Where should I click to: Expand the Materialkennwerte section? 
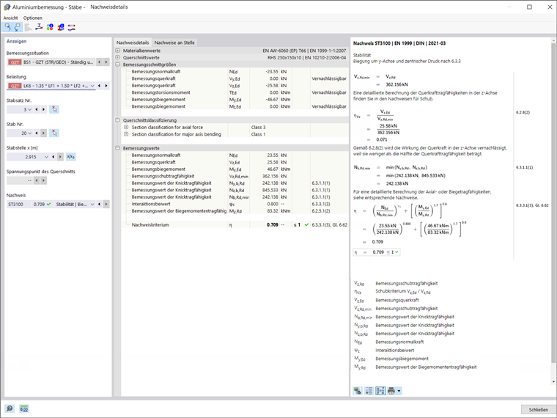(117, 51)
